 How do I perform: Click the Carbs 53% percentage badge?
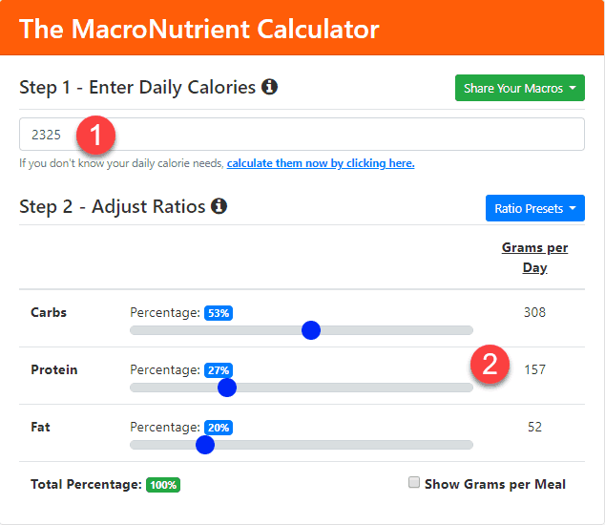219,312
